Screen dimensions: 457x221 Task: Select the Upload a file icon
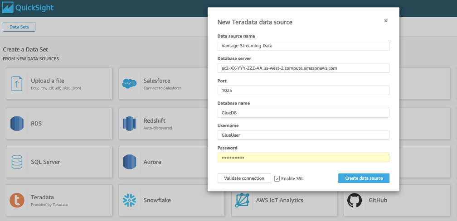pyautogui.click(x=17, y=84)
